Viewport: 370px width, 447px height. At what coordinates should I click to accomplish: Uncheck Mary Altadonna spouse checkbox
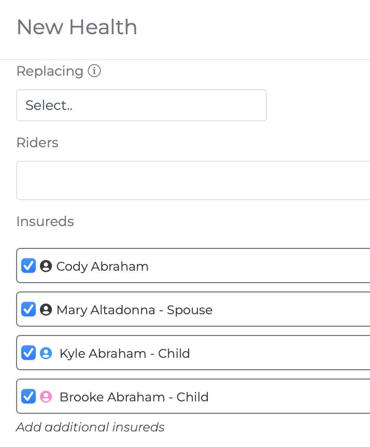click(29, 309)
